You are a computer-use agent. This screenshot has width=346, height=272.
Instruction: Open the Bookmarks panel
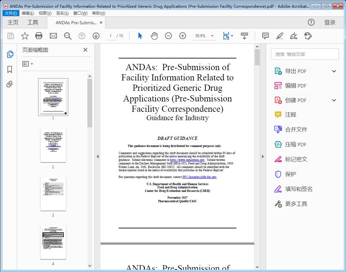10,70
